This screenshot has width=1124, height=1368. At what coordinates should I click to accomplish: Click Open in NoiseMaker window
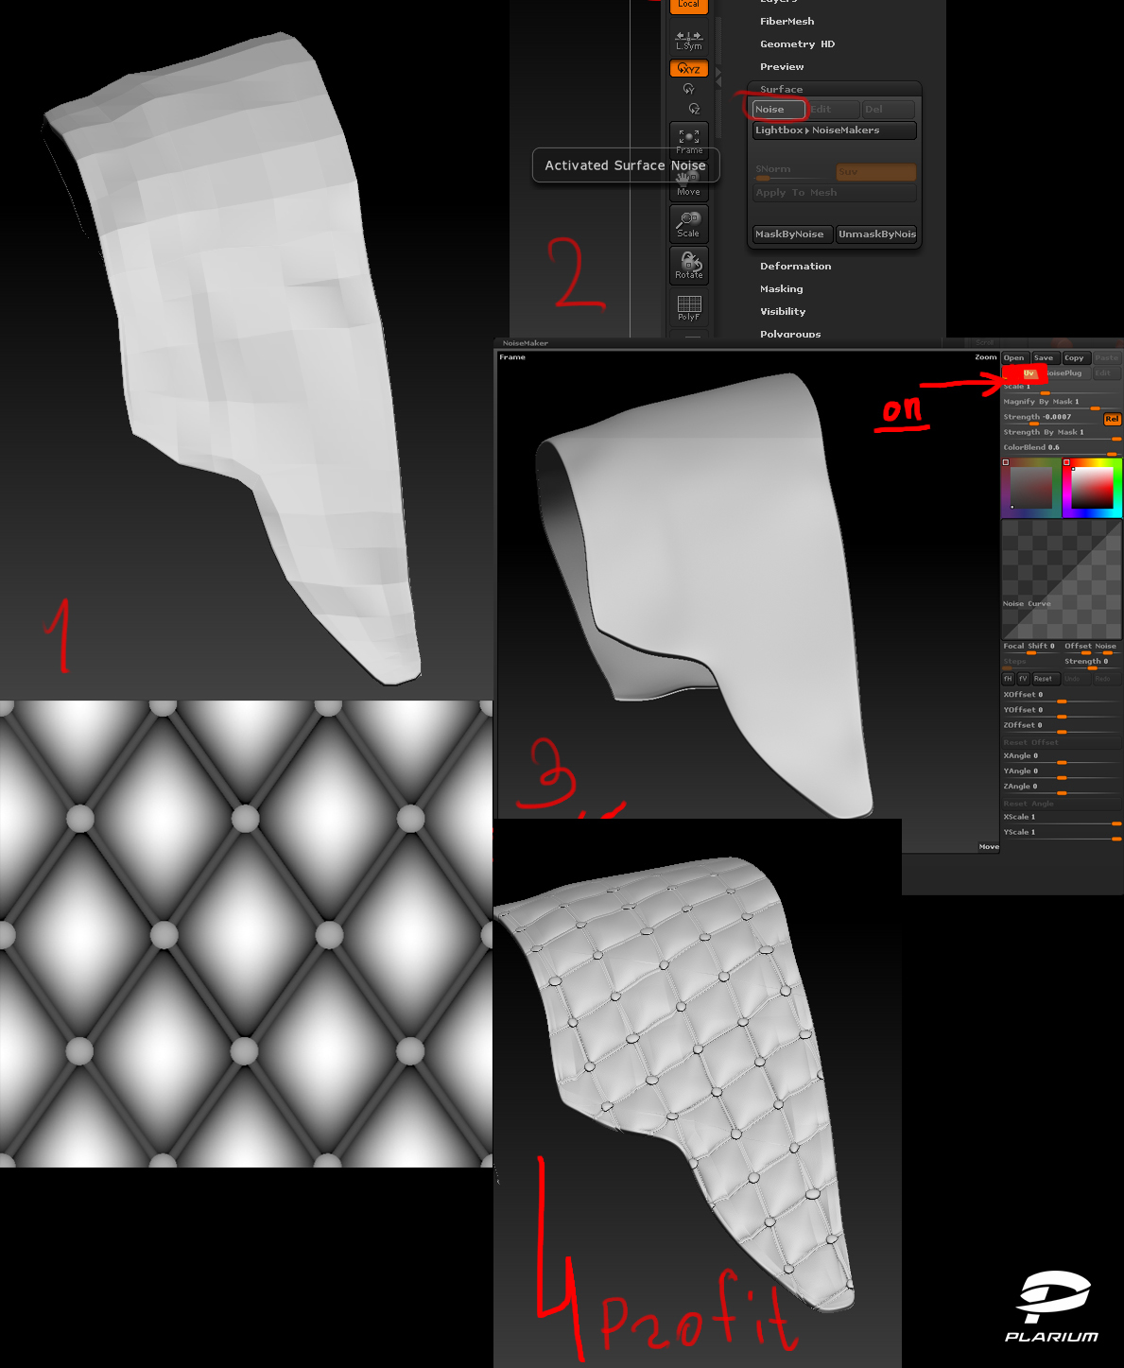pyautogui.click(x=1014, y=358)
